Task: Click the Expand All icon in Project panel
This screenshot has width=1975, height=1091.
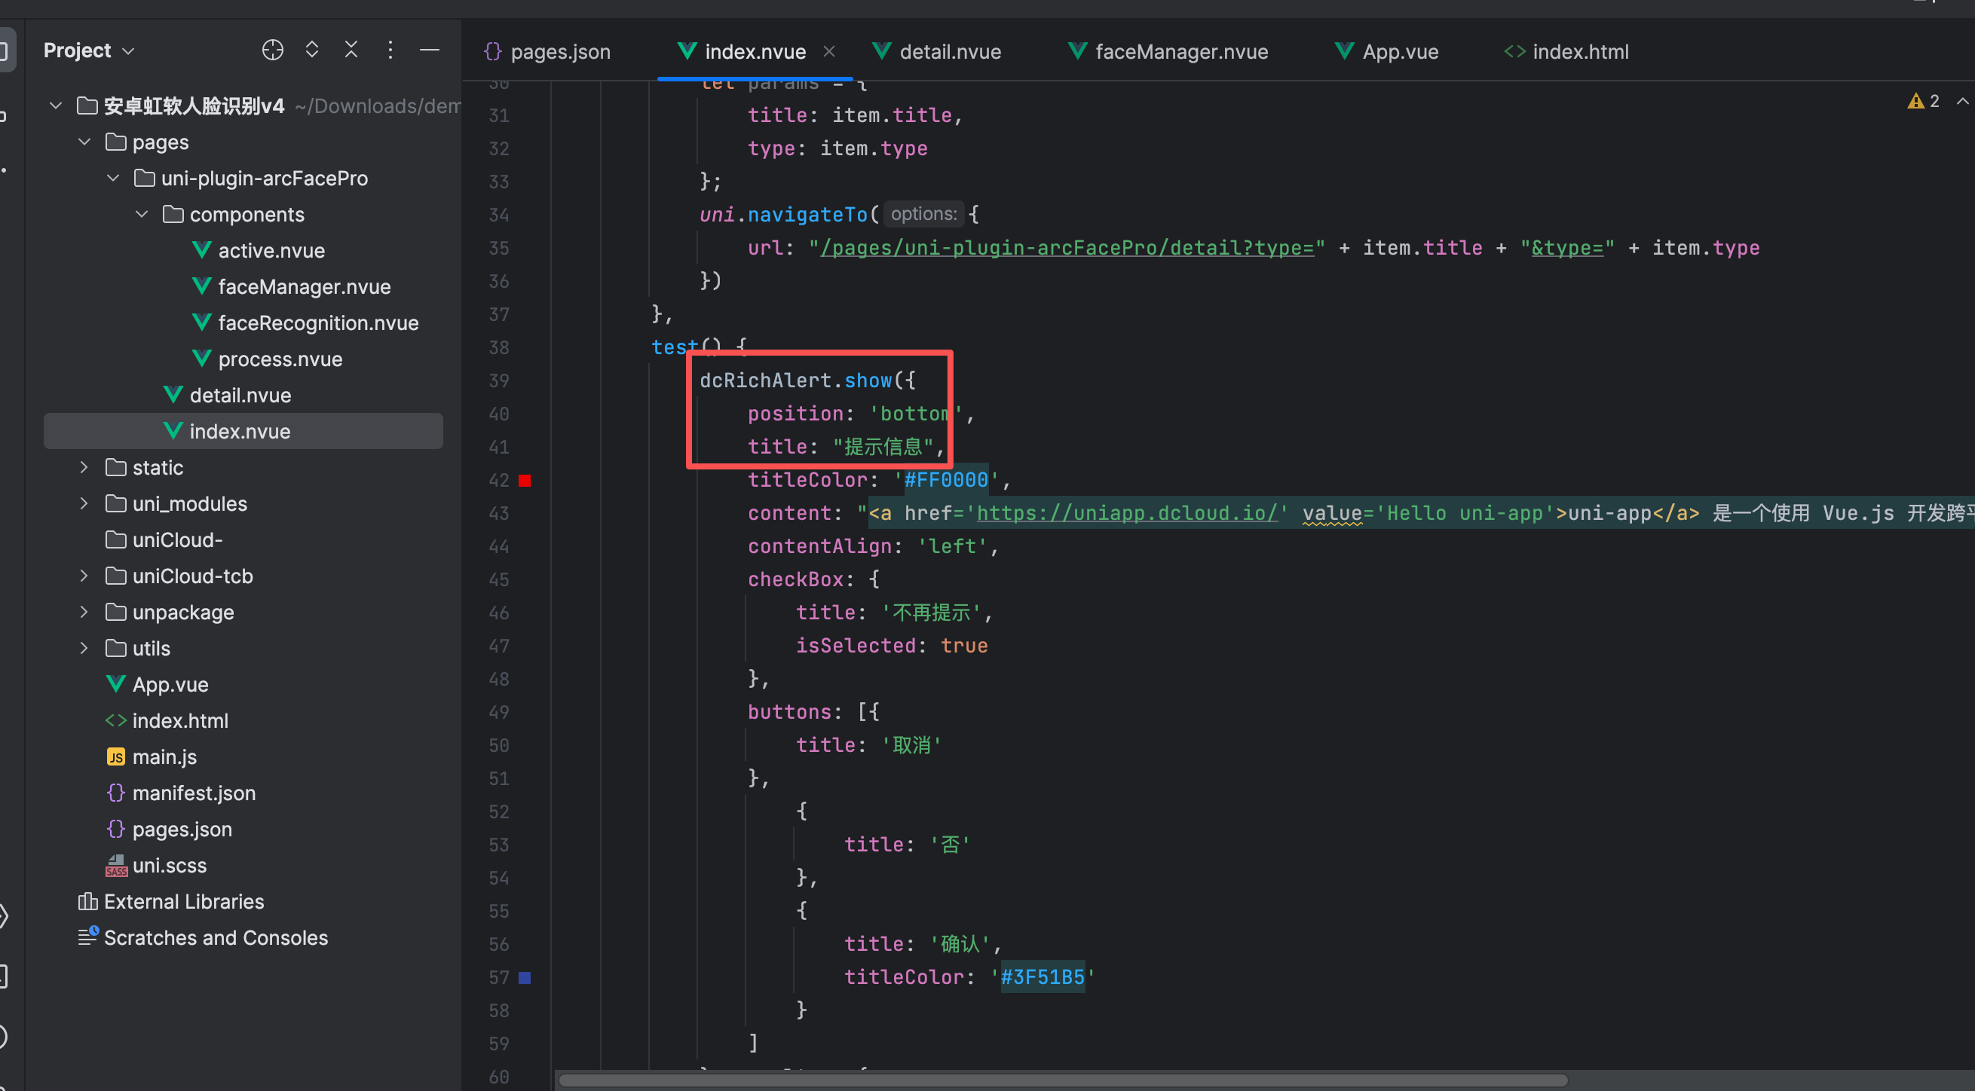Action: (312, 50)
